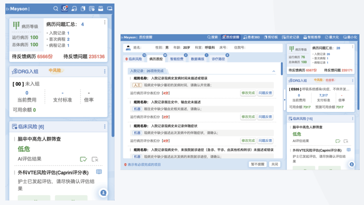The image size is (364, 205).
Task: Confirm AI result checkmark in right-side clinical risk panel
Action: (338, 141)
